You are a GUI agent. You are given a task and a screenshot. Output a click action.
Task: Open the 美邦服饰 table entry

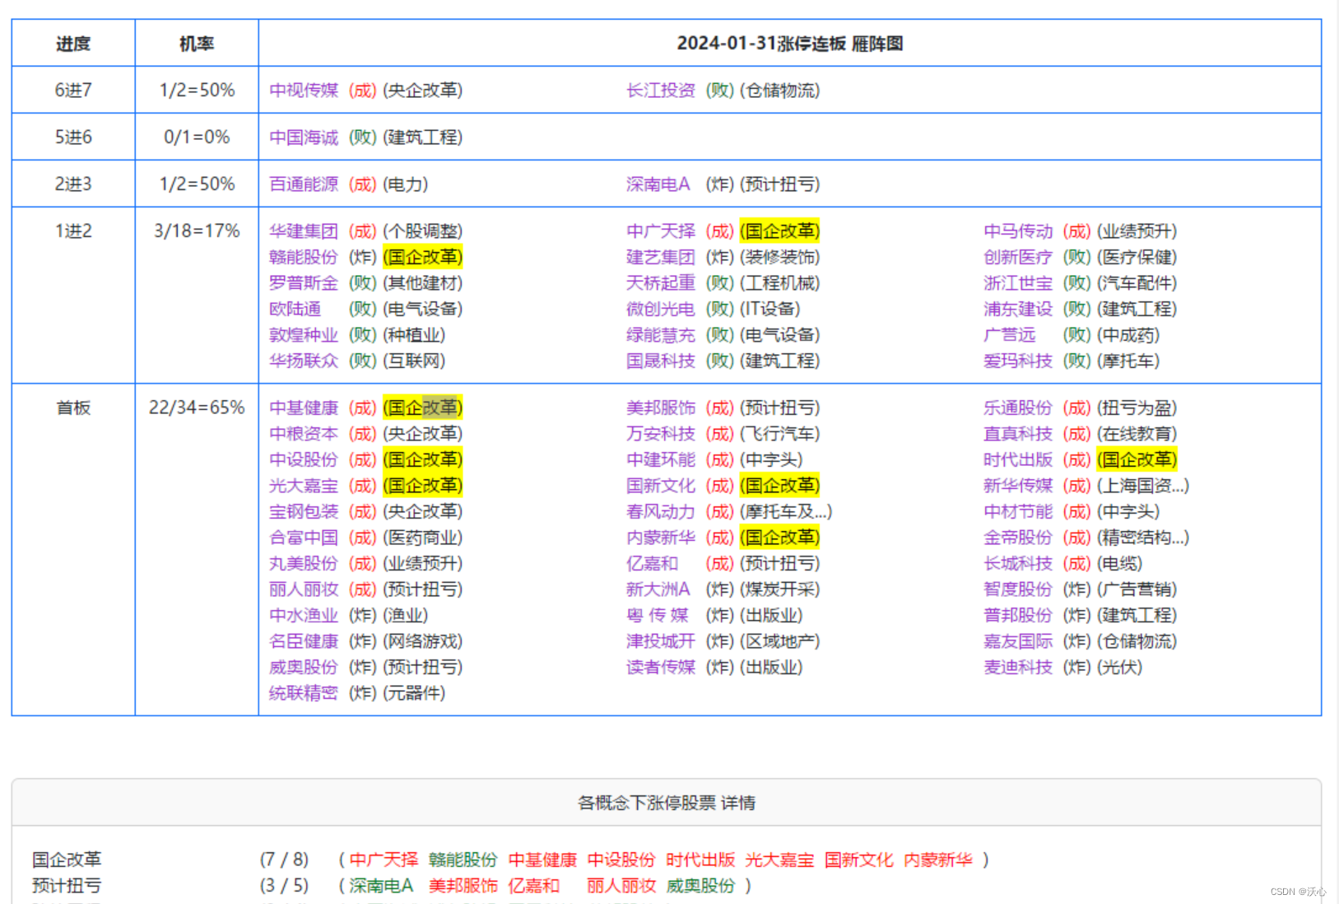(x=661, y=408)
